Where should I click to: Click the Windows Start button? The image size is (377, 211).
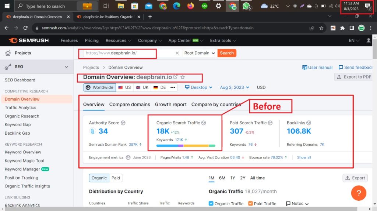(x=7, y=6)
